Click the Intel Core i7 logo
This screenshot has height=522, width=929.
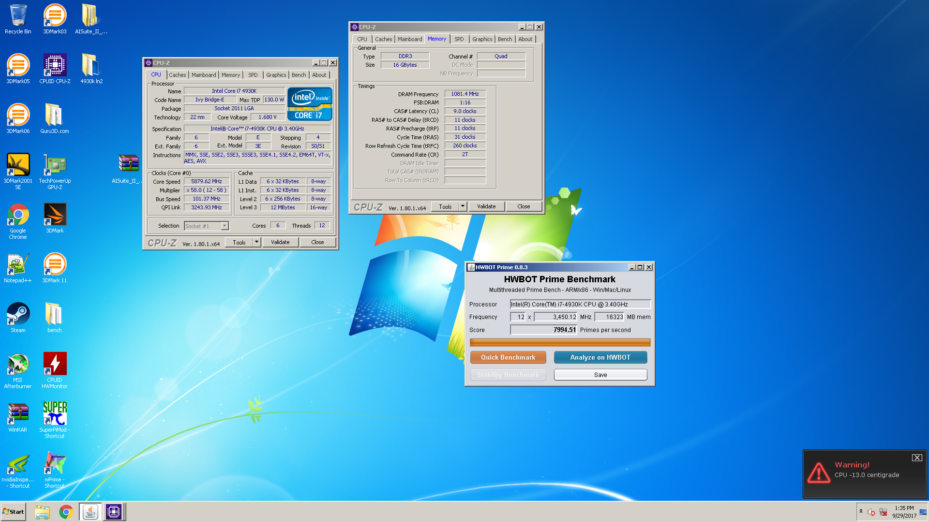pos(310,103)
